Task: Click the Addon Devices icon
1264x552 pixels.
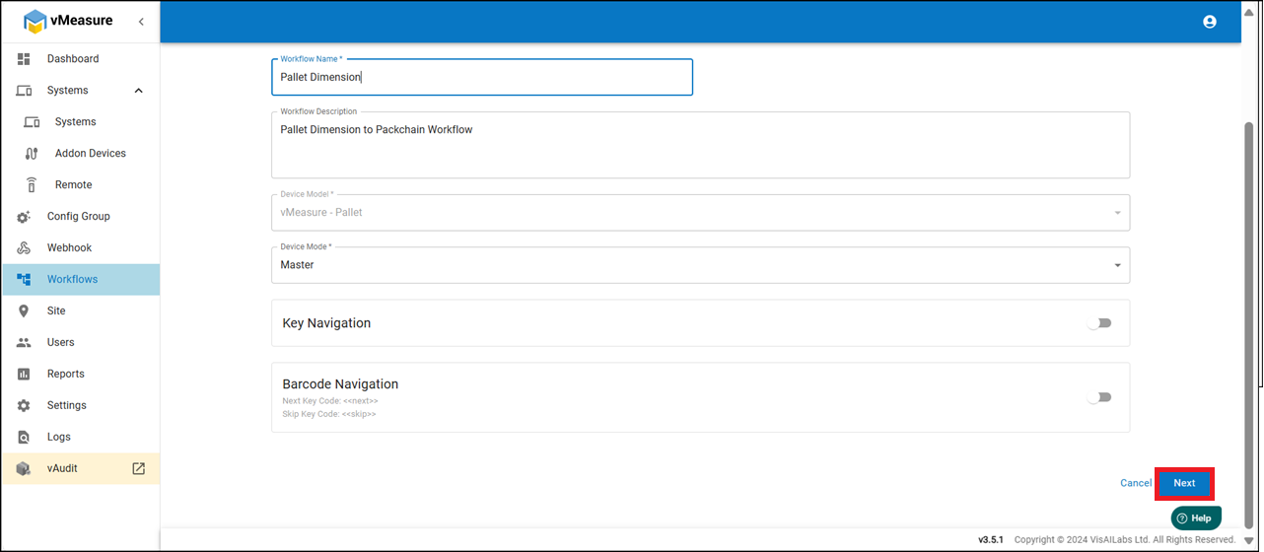Action: coord(32,154)
